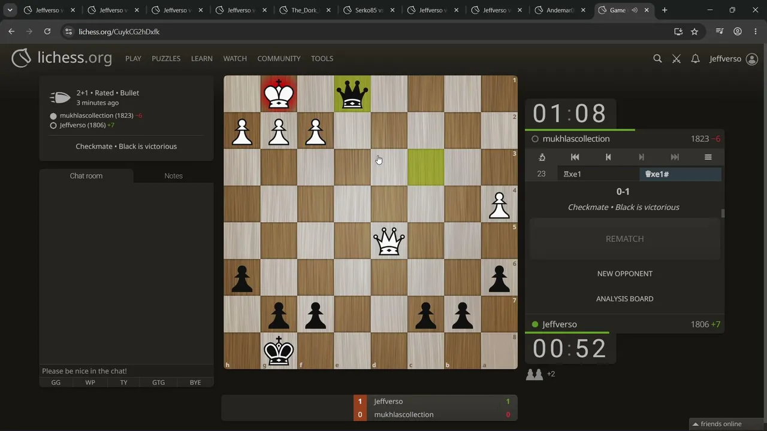The height and width of the screenshot is (431, 767).
Task: Click the spectators icon below the clock
Action: [x=535, y=374]
